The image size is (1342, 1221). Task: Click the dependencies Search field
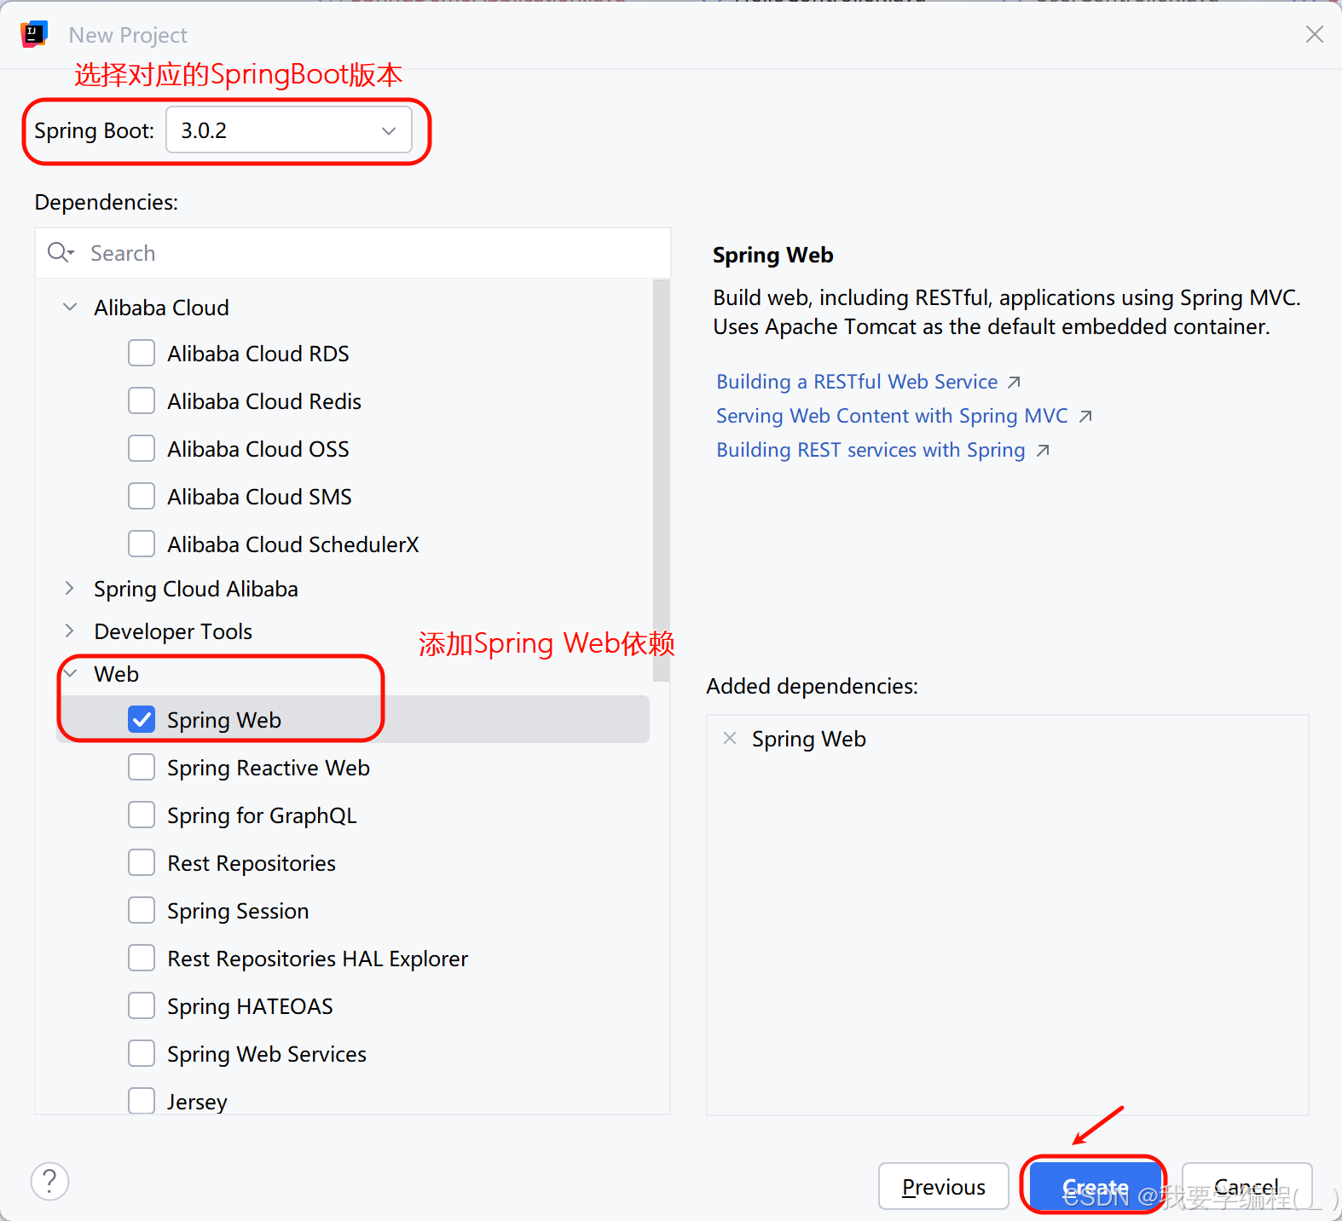[353, 253]
